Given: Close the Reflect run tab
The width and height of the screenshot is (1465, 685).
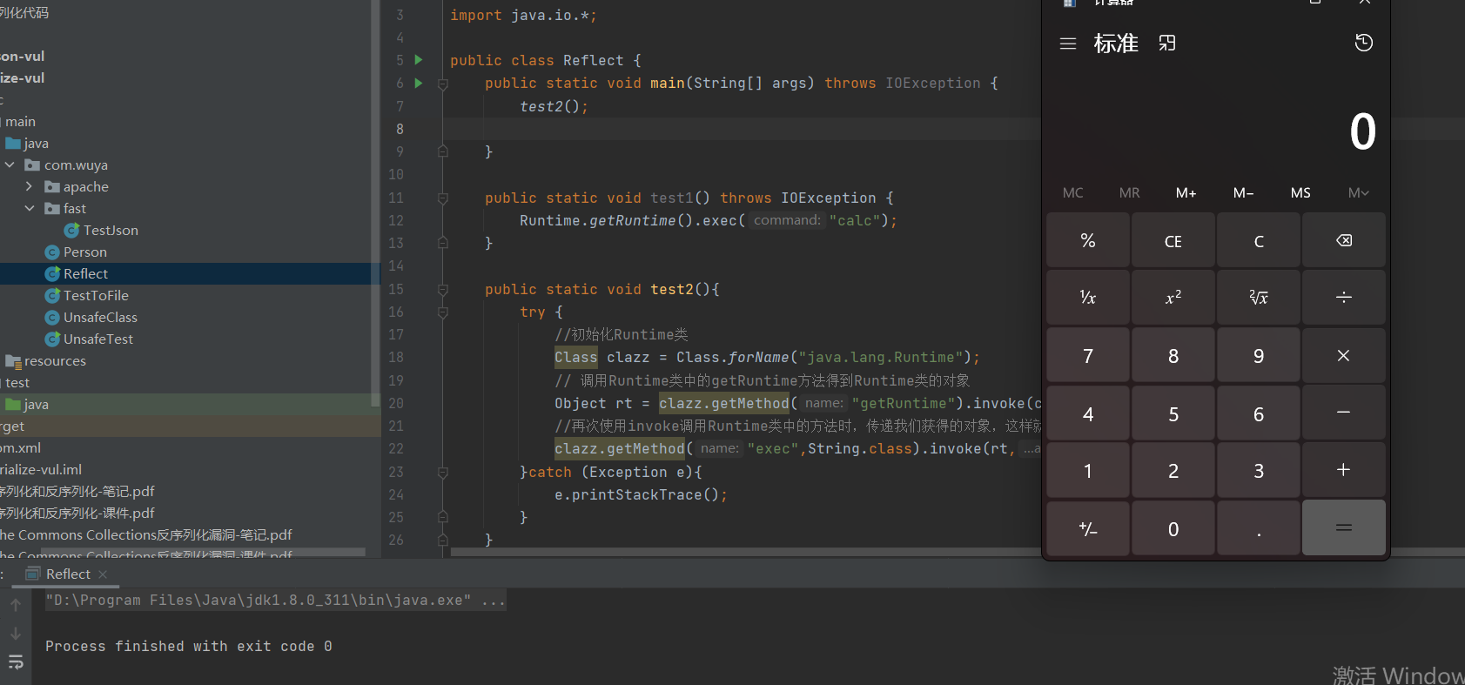Looking at the screenshot, I should point(103,574).
